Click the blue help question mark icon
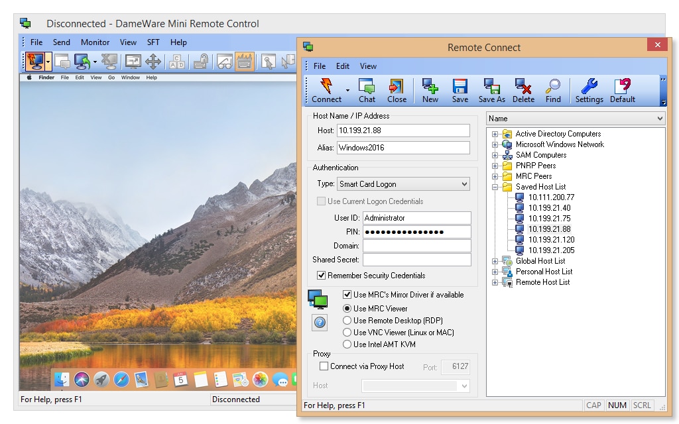 point(320,323)
